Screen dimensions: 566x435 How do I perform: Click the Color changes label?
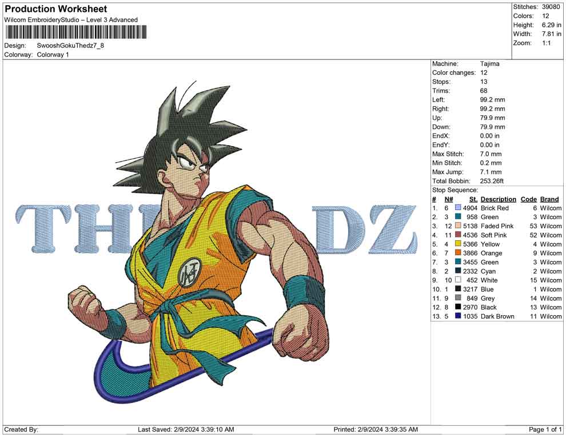pyautogui.click(x=454, y=73)
